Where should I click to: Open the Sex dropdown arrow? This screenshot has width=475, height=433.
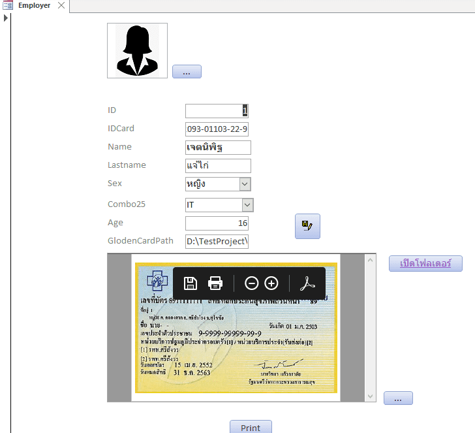click(x=245, y=184)
